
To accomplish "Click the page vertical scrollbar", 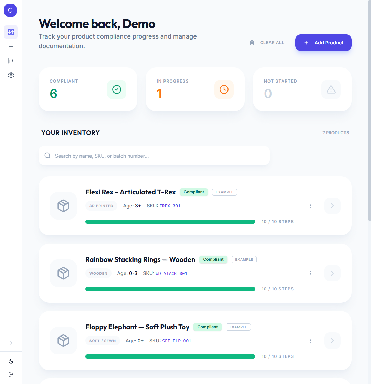I will tap(369, 111).
